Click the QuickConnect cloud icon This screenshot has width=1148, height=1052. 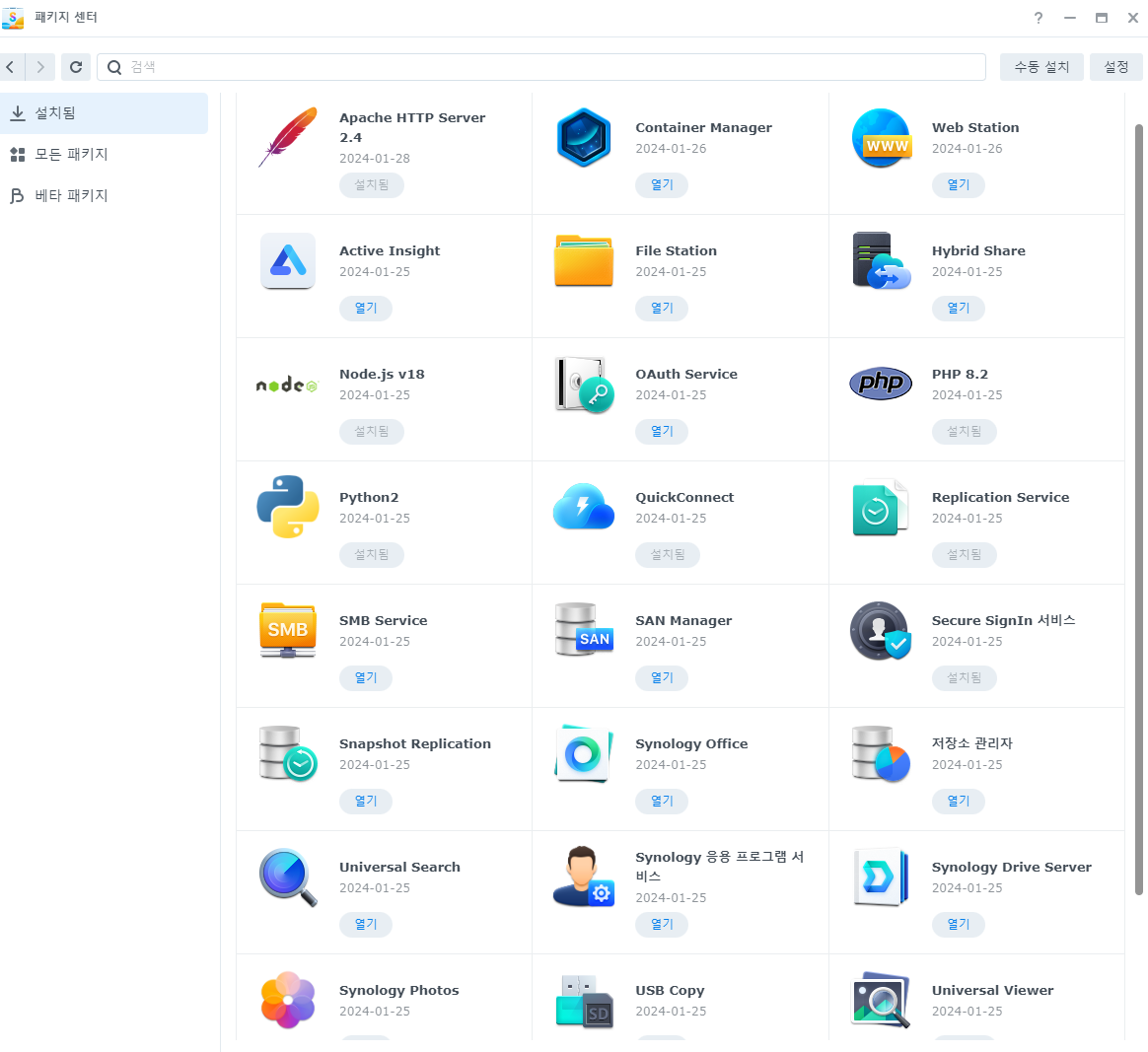click(584, 507)
